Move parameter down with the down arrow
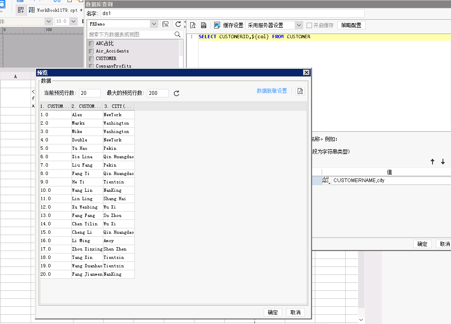Screen dimensions: 451x324 [443, 162]
